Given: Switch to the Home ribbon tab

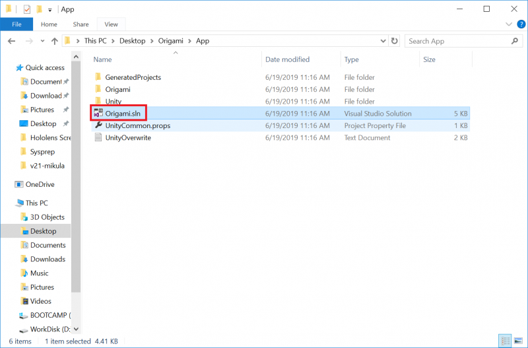Looking at the screenshot, I should [x=49, y=24].
